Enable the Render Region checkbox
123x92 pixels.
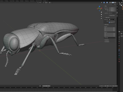[109, 15]
